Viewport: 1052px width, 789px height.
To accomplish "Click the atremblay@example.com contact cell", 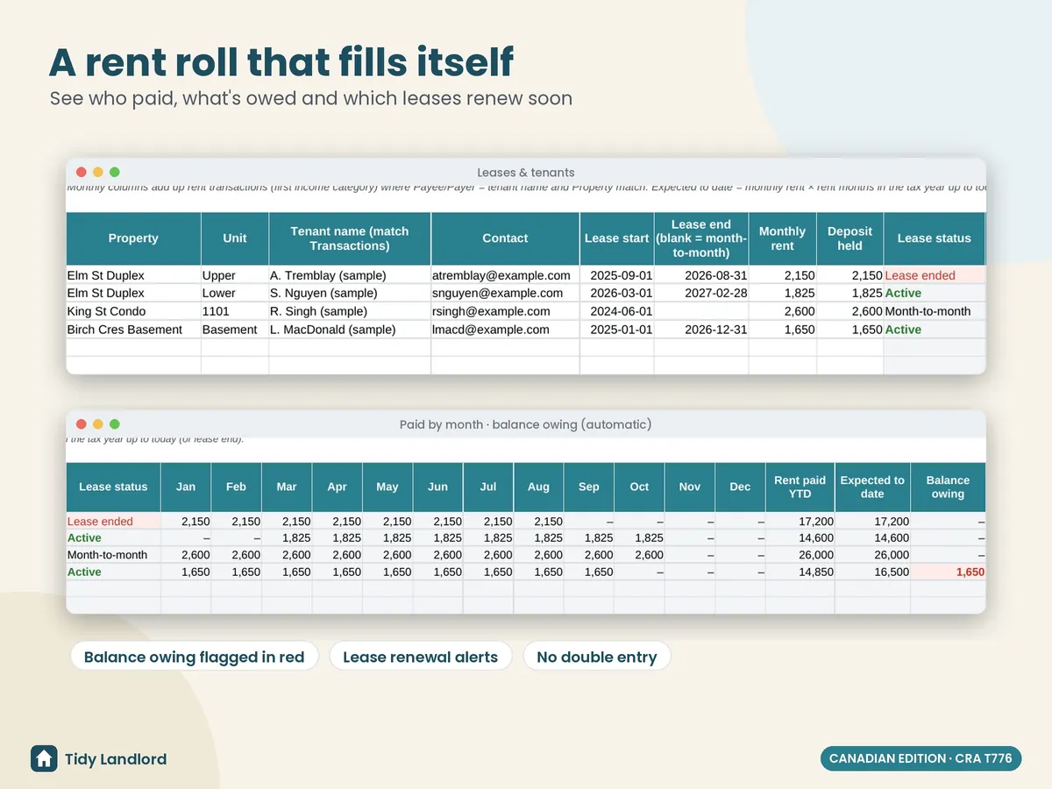I will pyautogui.click(x=505, y=275).
